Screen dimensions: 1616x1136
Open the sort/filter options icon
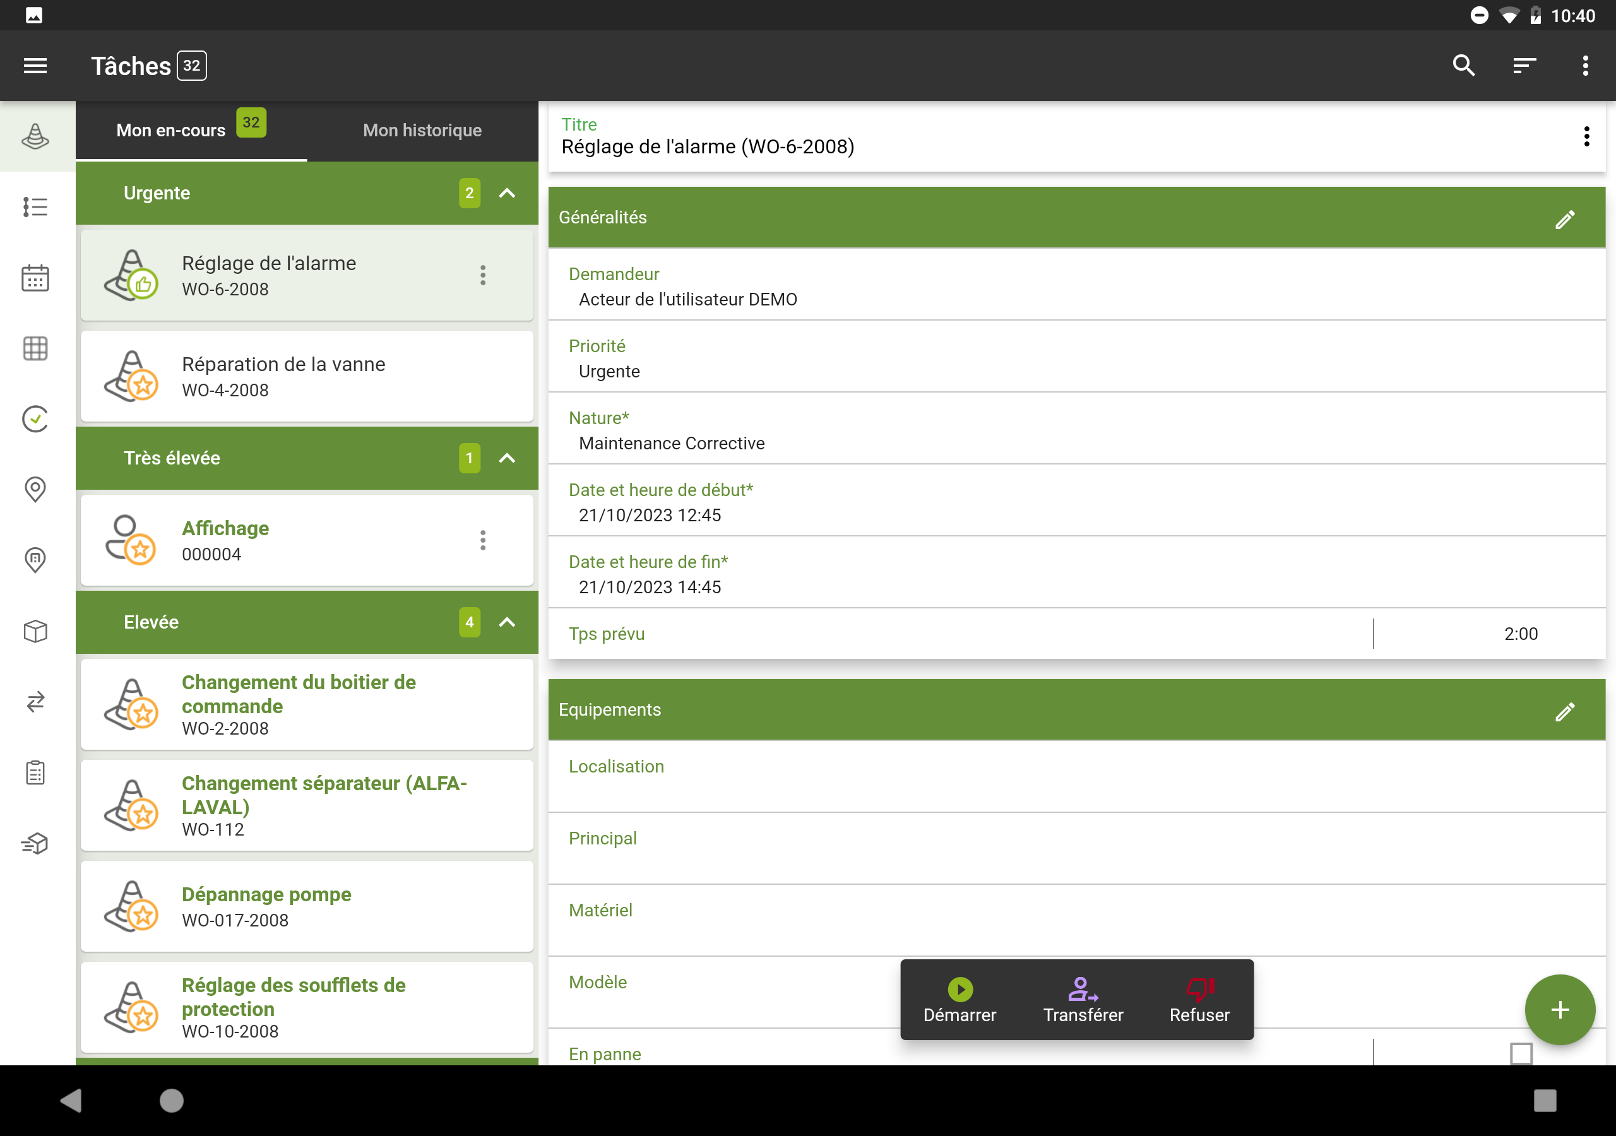pyautogui.click(x=1524, y=66)
